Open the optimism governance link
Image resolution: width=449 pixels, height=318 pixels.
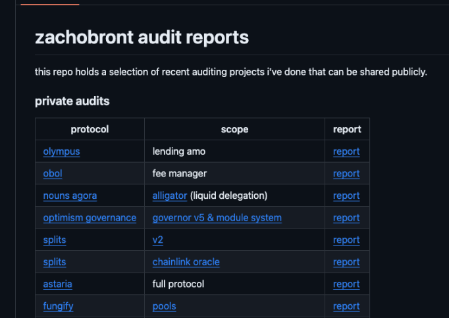tap(90, 217)
